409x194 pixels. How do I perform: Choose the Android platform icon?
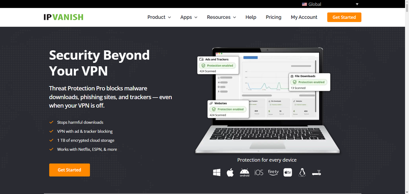click(244, 172)
